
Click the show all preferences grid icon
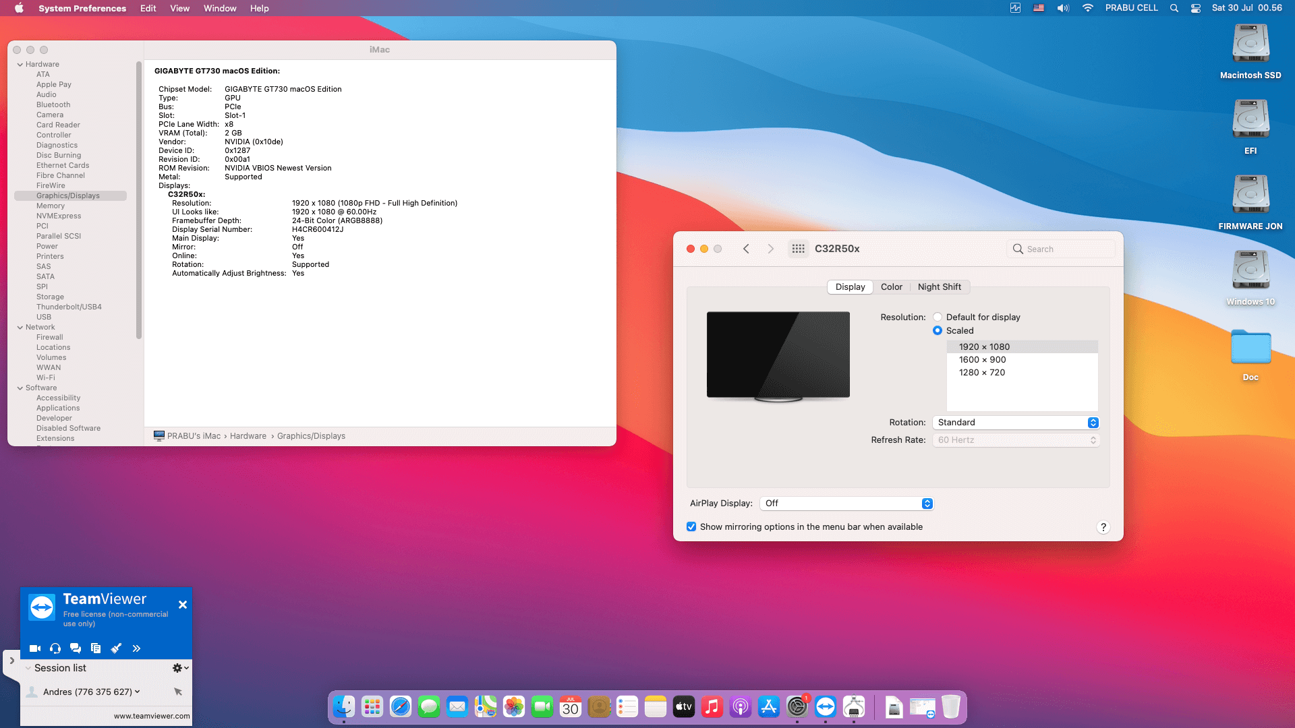click(798, 249)
